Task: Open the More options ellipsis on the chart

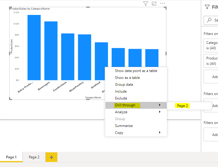Action: (x=162, y=3)
